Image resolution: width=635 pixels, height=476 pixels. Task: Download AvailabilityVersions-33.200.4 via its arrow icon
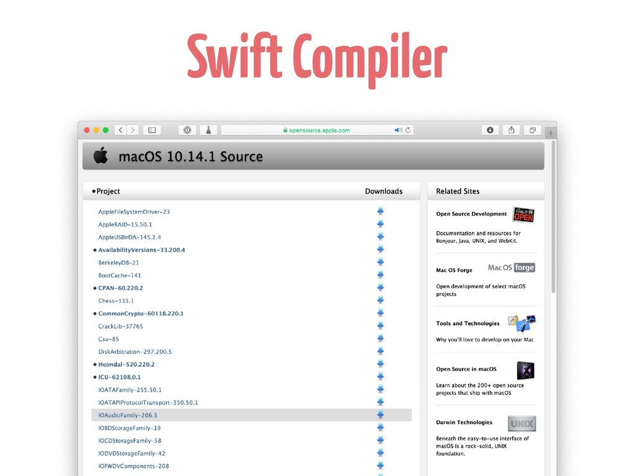pyautogui.click(x=380, y=249)
